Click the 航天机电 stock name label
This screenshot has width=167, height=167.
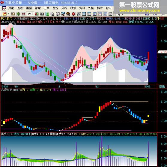(x=7, y=19)
